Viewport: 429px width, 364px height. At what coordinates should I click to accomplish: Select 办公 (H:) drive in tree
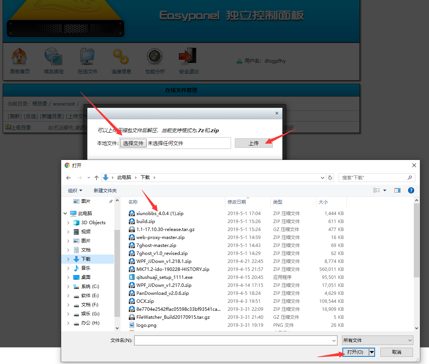tap(90, 323)
